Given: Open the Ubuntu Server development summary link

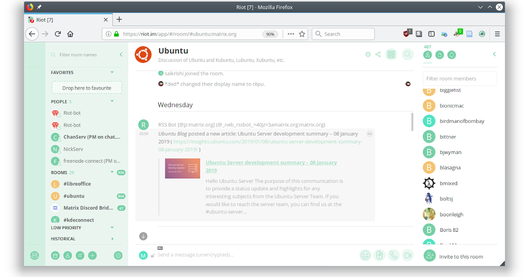Looking at the screenshot, I should tap(271, 166).
